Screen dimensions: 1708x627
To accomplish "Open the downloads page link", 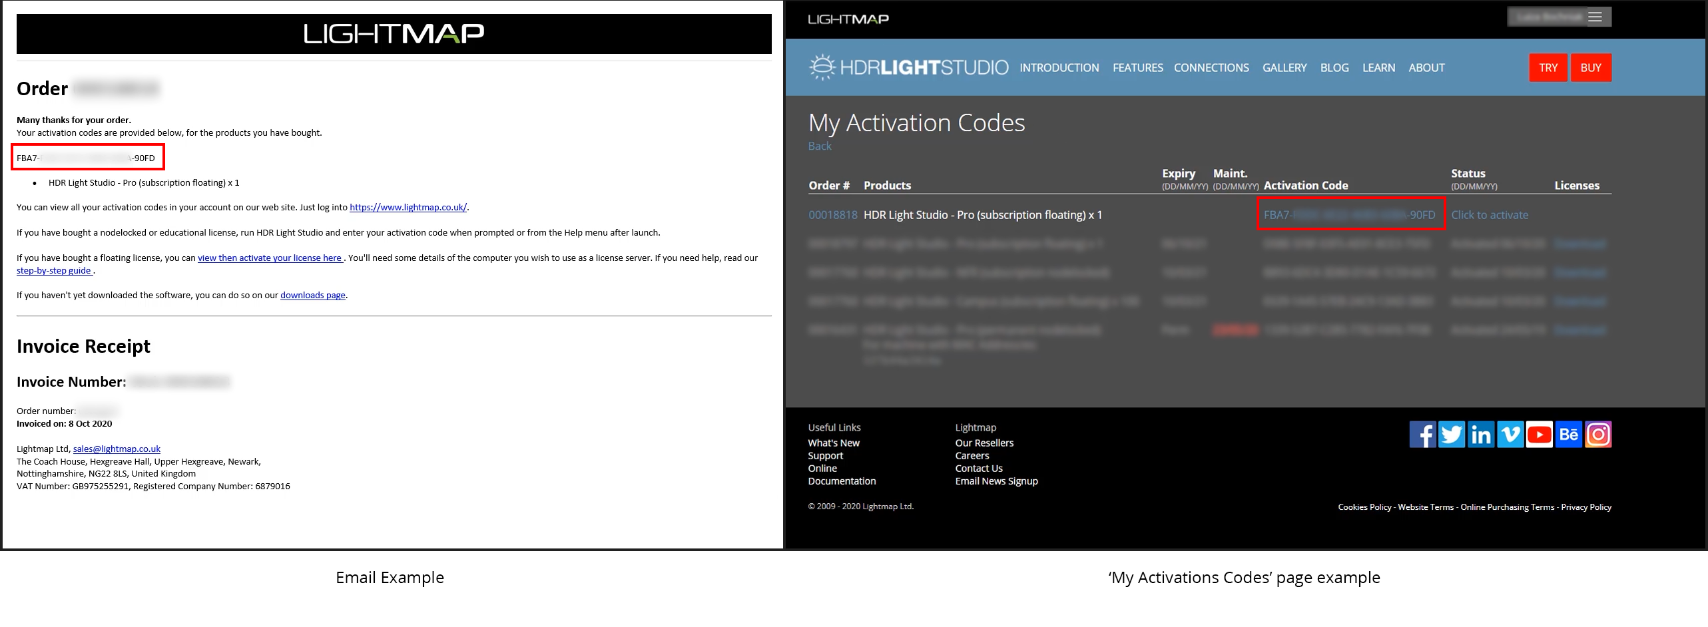I will pos(313,295).
